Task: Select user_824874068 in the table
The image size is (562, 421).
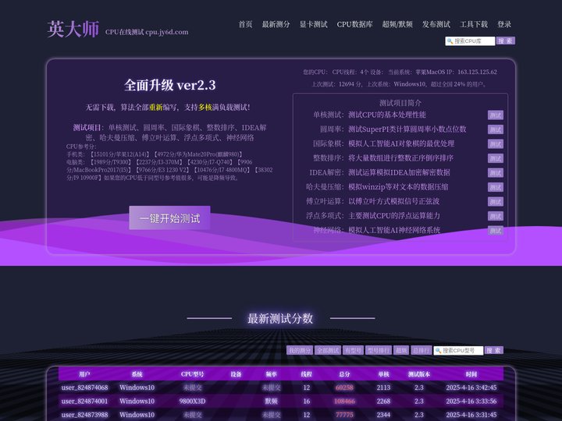Action: 84,387
